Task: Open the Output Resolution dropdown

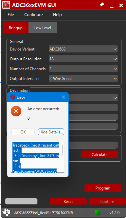Action: pyautogui.click(x=83, y=59)
